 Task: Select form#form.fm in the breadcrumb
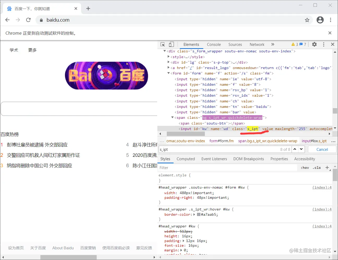tap(222, 141)
